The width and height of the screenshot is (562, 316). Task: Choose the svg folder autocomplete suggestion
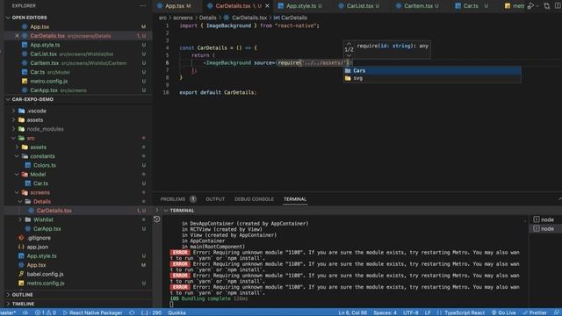432,78
